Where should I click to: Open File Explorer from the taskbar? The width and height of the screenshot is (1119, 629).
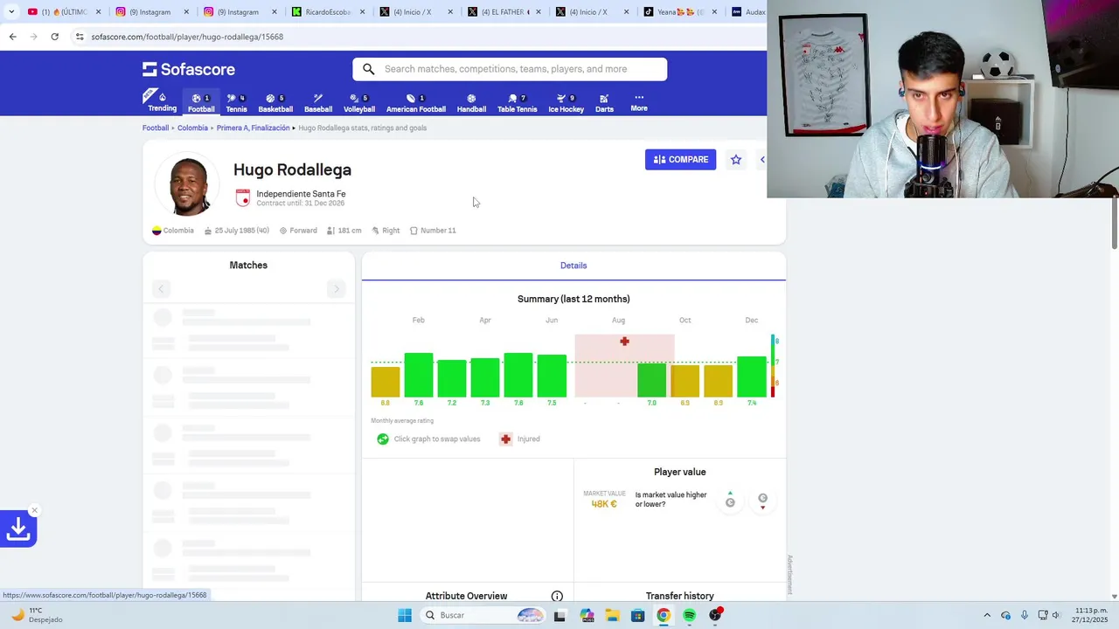(x=612, y=615)
